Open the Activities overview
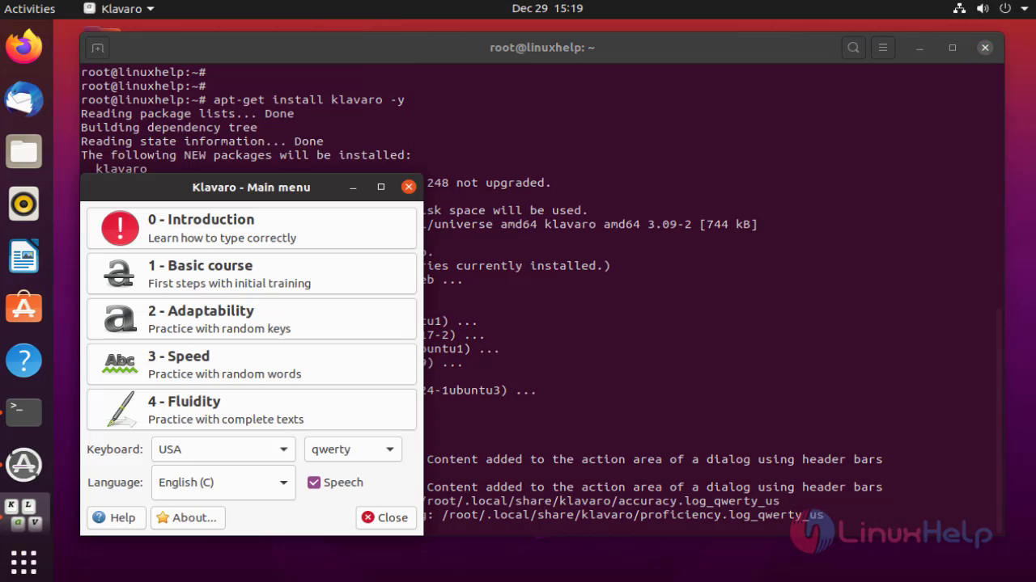The width and height of the screenshot is (1036, 582). [30, 9]
